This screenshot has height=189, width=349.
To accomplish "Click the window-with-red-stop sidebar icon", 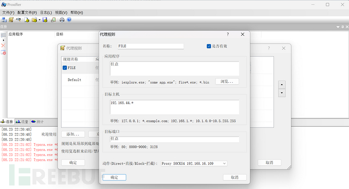I will coord(4,52).
